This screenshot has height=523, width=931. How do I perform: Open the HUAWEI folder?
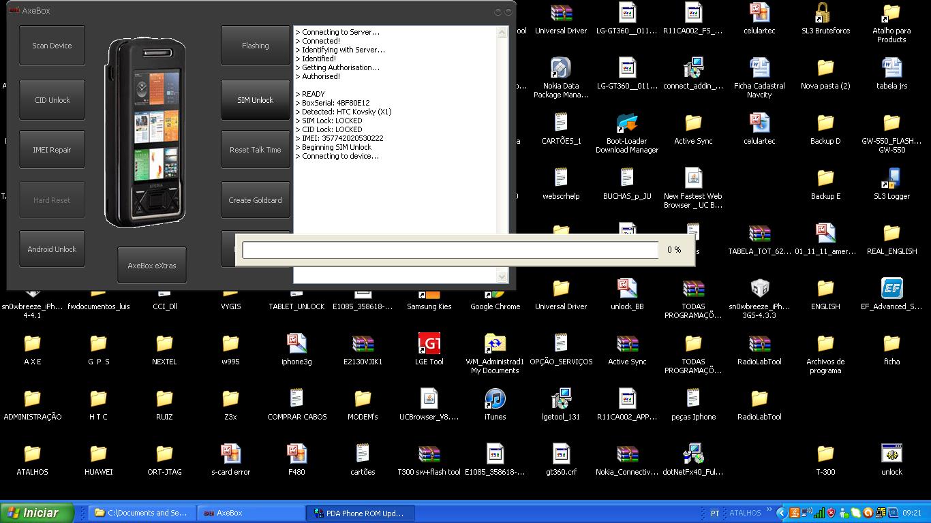[98, 460]
